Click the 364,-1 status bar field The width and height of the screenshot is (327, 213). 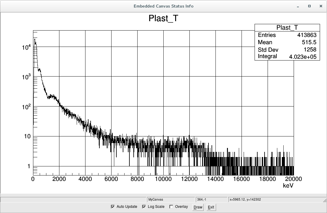(x=211, y=200)
